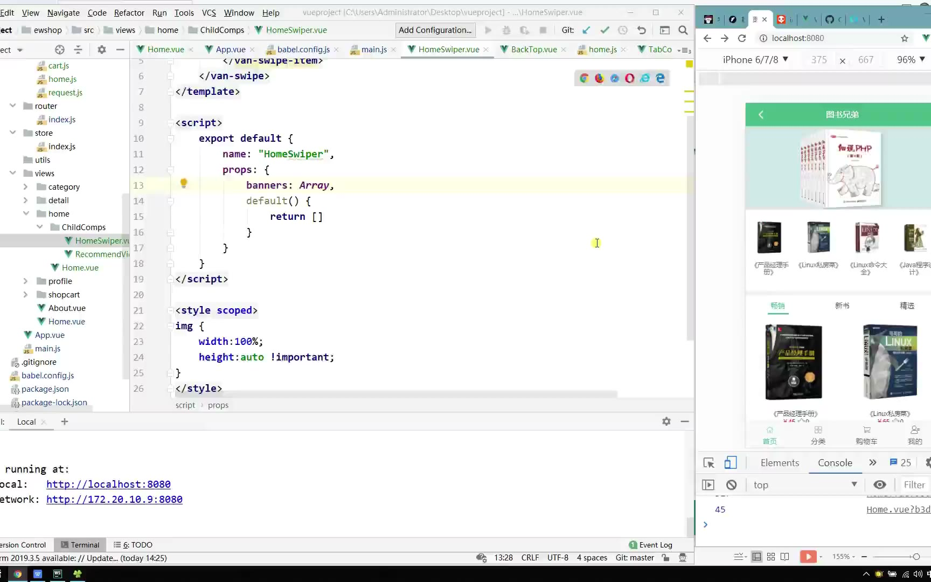Open search everywhere magnifier icon
This screenshot has width=931, height=582.
point(683,30)
